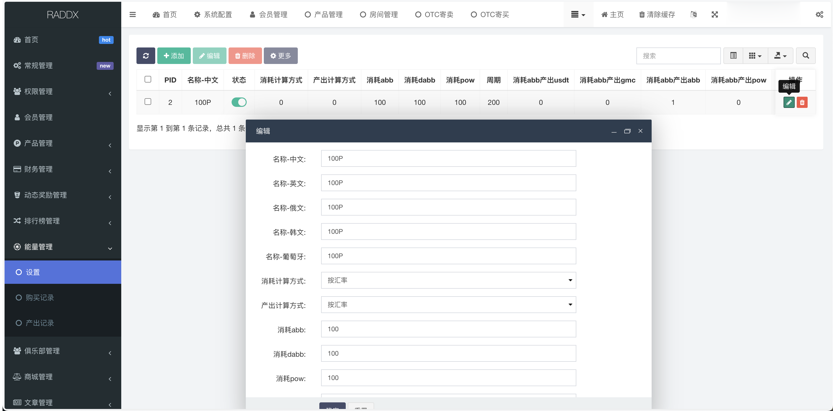Check the select-all checkbox in table header
833x411 pixels.
tap(148, 79)
